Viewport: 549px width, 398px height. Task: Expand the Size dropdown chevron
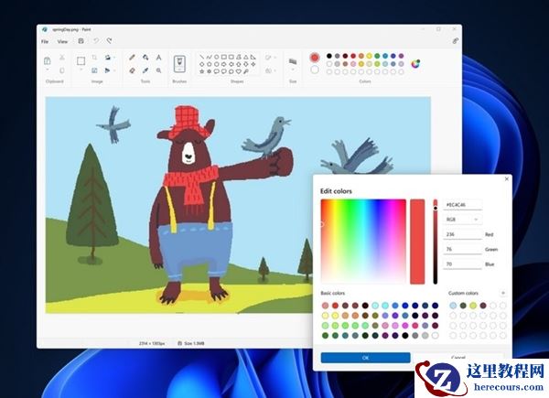point(293,70)
